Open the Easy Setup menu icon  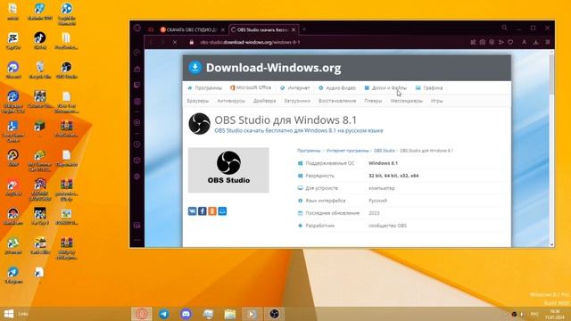547,42
